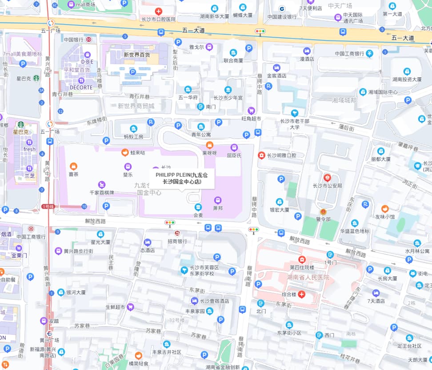Screen dimensions: 432x370
Task: Click the 国金中心 area label
Action: click(x=149, y=193)
